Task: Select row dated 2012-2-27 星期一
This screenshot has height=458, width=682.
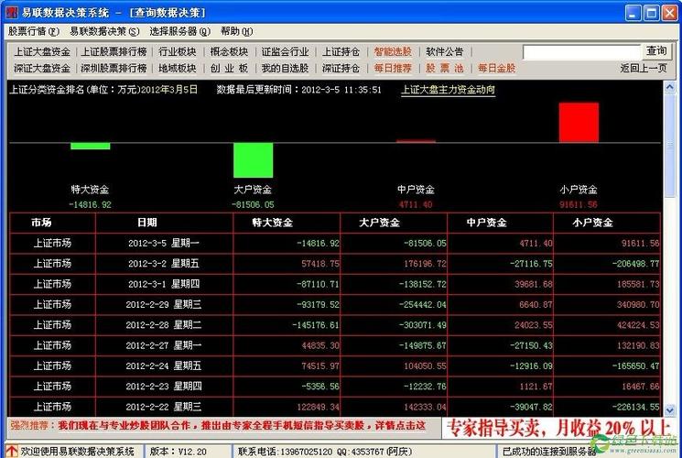Action: (x=335, y=345)
